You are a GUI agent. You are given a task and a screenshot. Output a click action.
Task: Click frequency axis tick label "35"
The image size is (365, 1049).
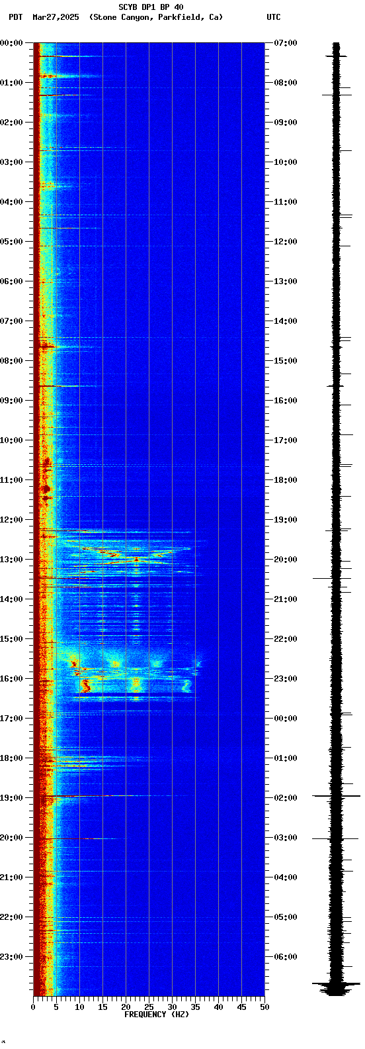click(x=195, y=1007)
